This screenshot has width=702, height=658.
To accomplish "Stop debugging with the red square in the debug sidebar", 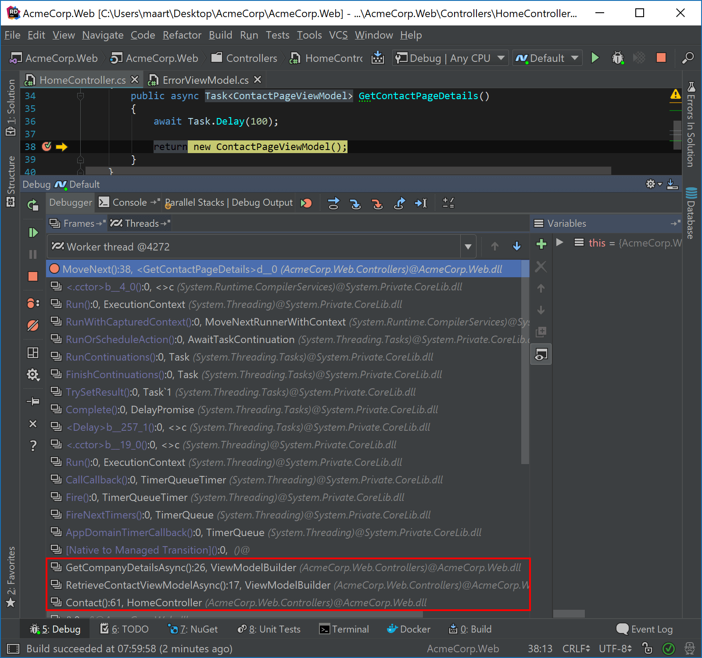I will [x=33, y=276].
